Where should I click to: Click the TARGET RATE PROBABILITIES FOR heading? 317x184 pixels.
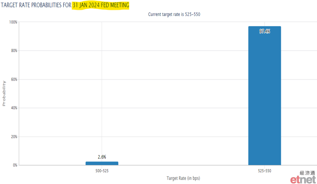point(36,5)
